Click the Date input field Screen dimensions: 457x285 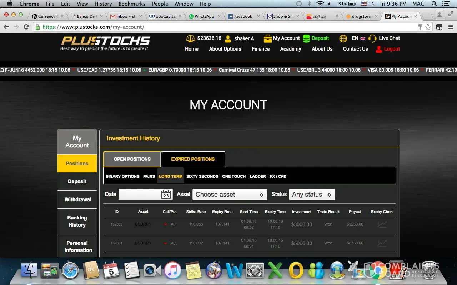[146, 195]
